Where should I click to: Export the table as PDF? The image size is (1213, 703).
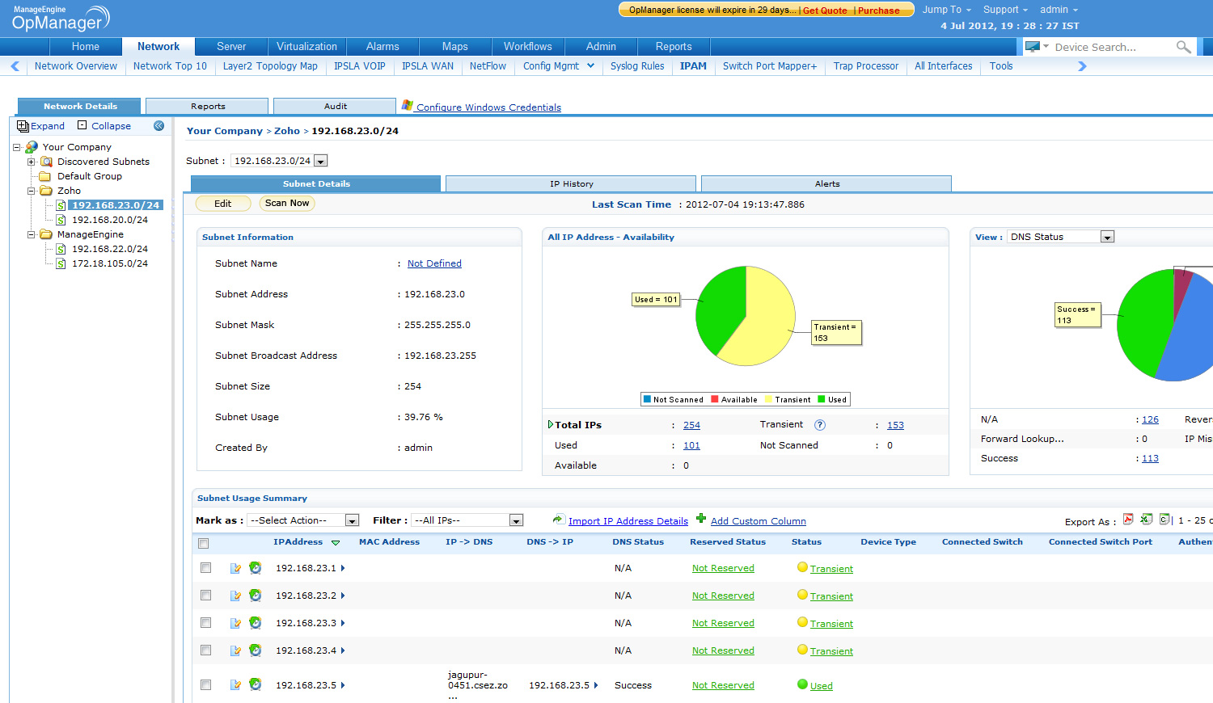[x=1128, y=520]
